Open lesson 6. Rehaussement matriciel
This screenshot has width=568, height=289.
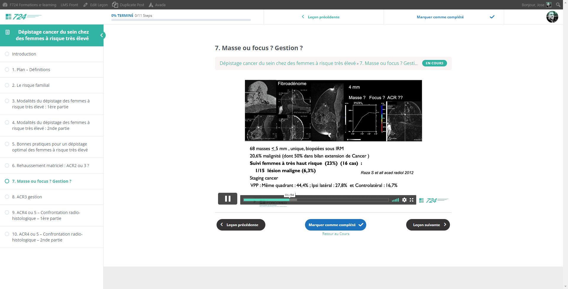pos(51,166)
